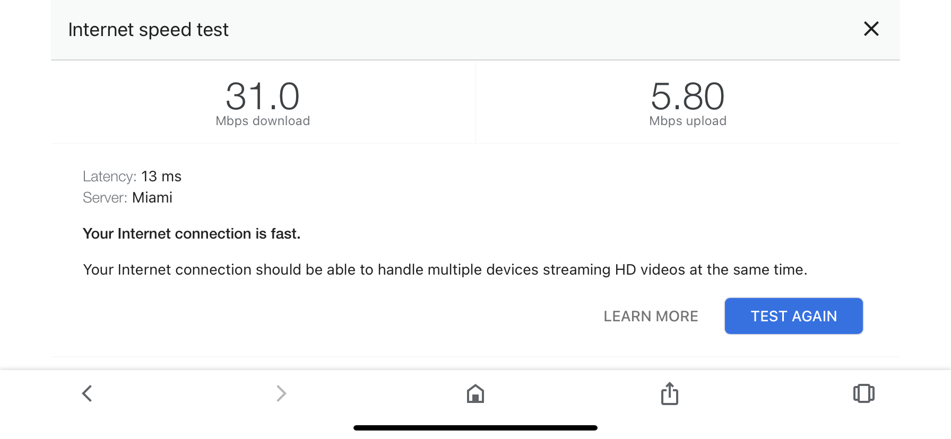Click "Your Internet connection is fast" heading
The image size is (951, 439).
coord(192,234)
